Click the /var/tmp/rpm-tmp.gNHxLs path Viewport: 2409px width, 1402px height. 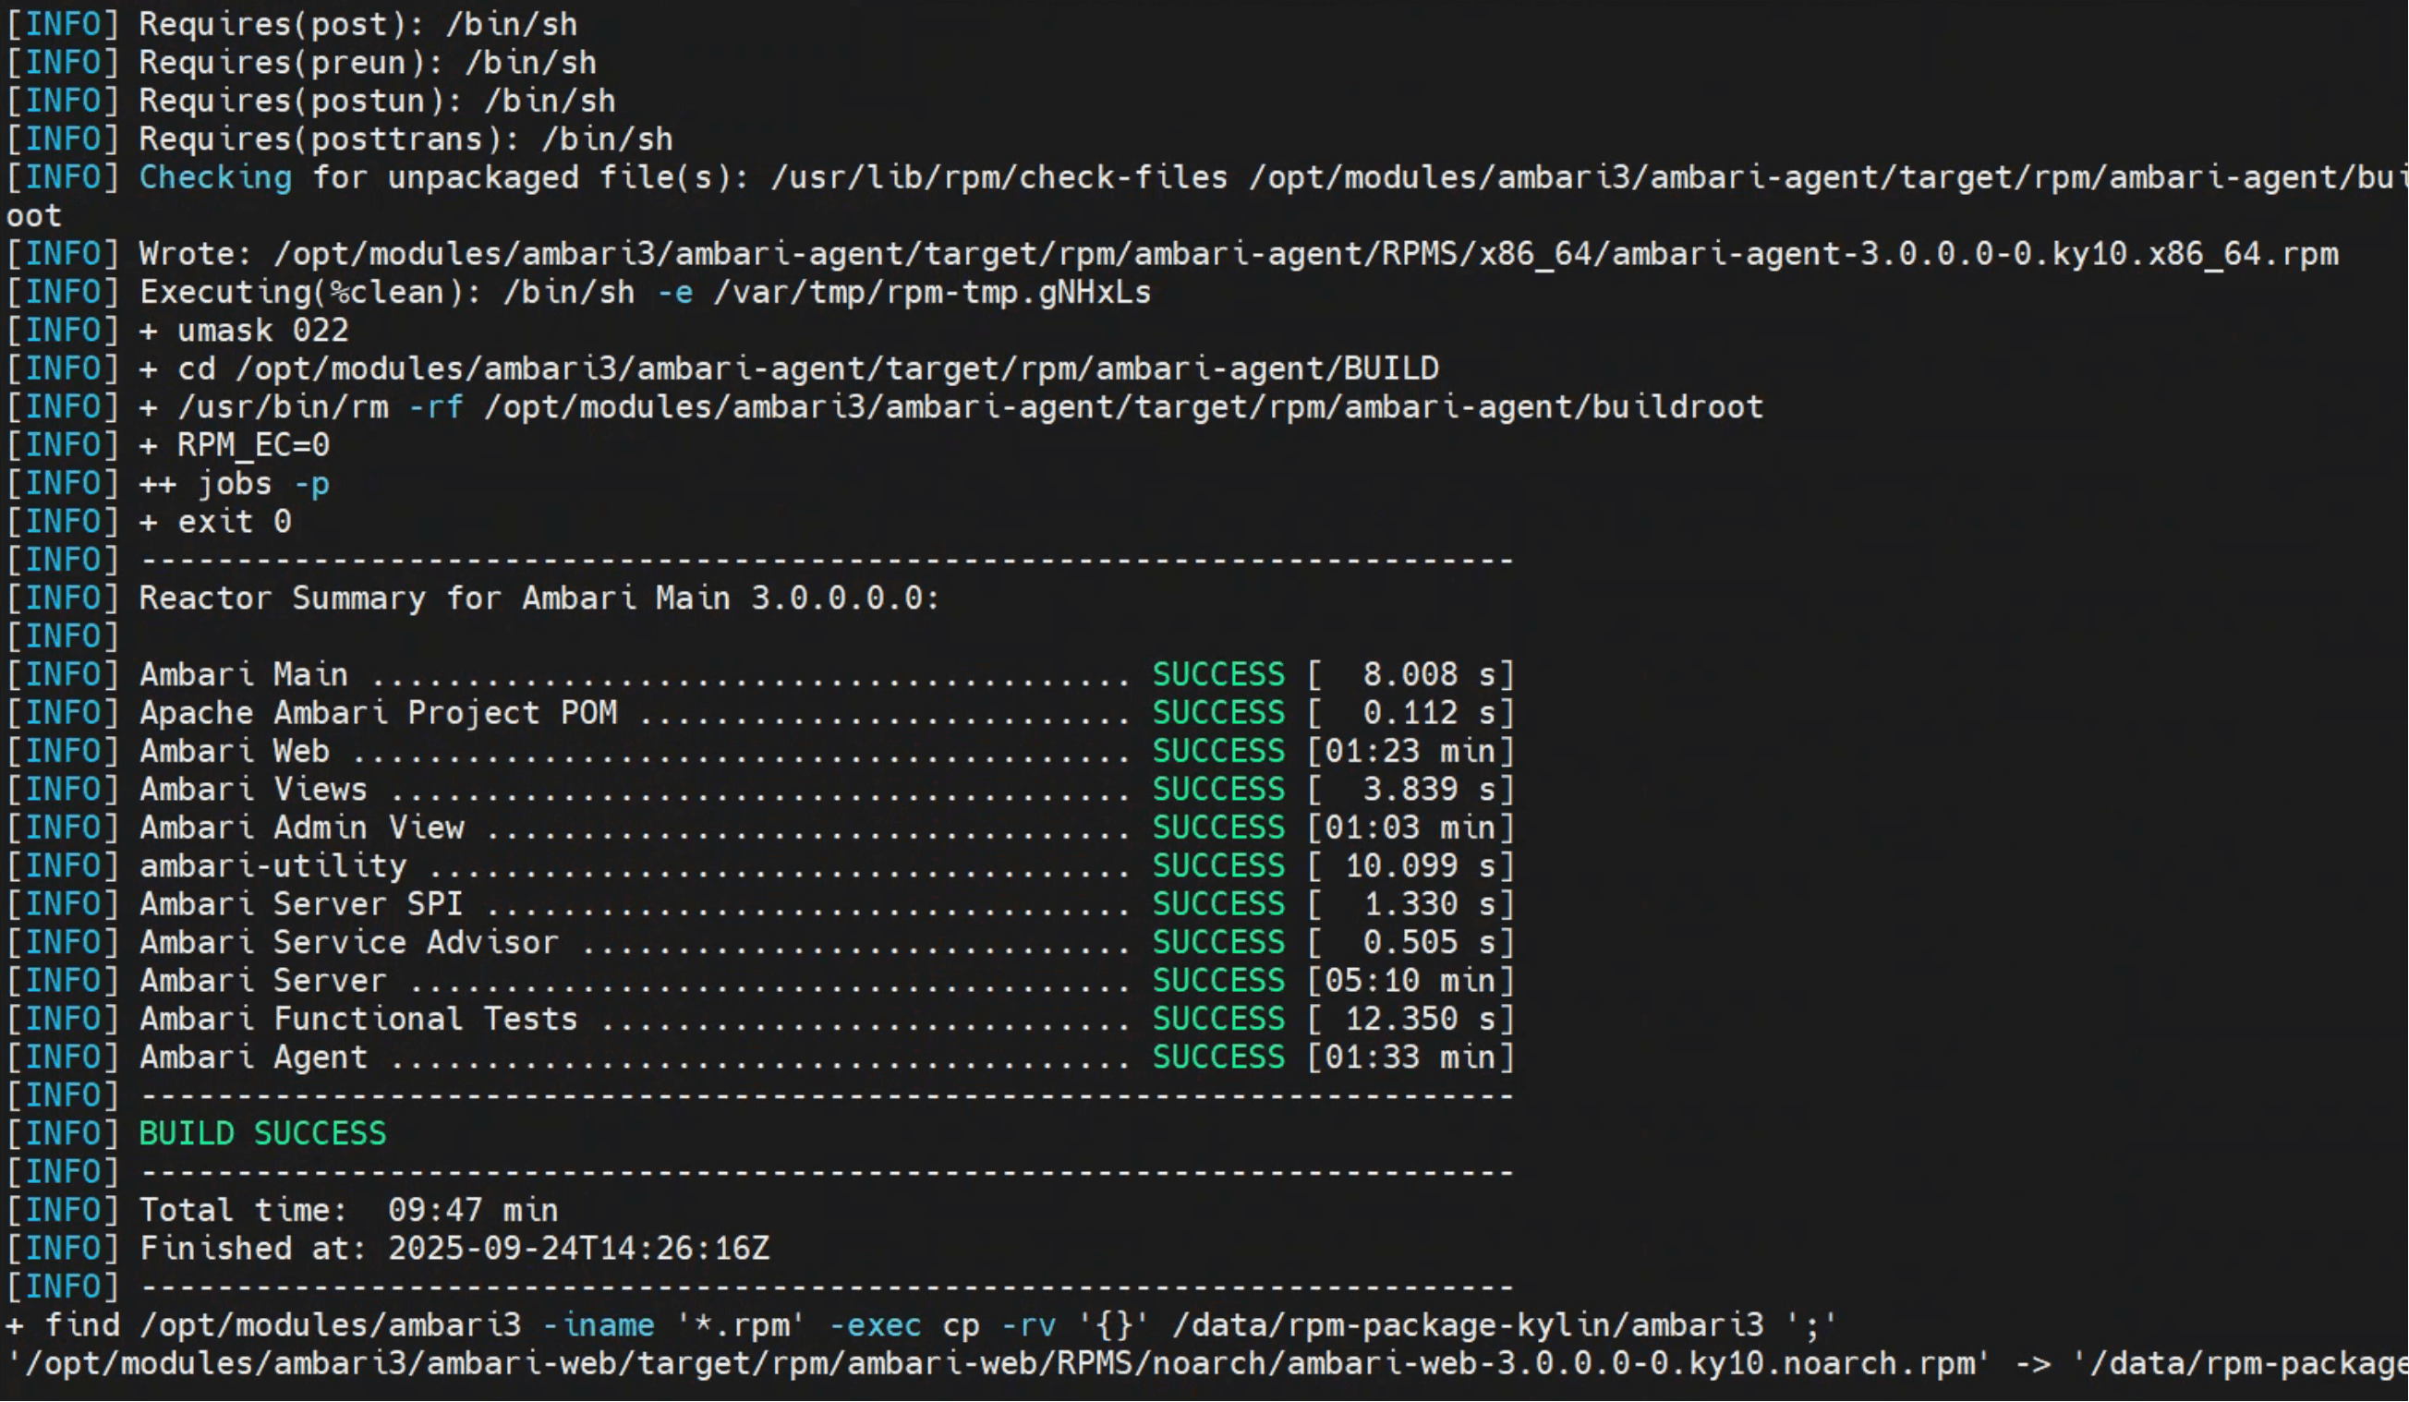click(x=932, y=293)
